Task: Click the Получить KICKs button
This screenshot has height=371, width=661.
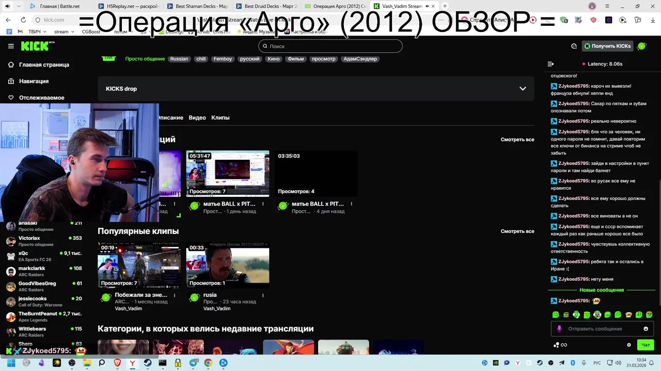Action: pyautogui.click(x=607, y=46)
